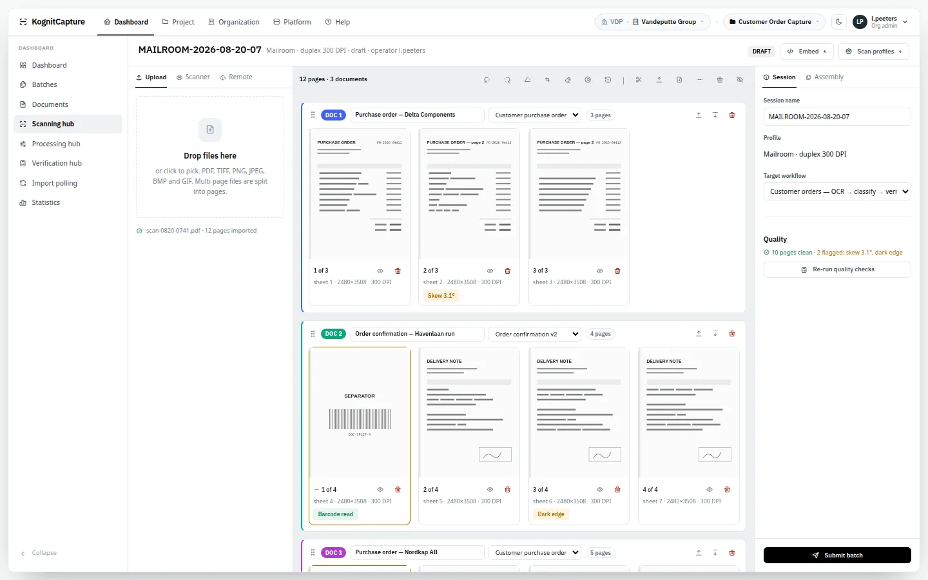Viewport: 928px width, 580px height.
Task: Switch to the Scanner tab
Action: (x=193, y=77)
